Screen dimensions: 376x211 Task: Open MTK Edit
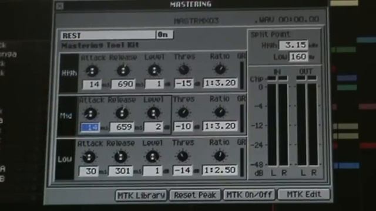click(x=304, y=194)
